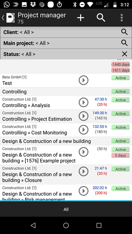Start timer for Controlling » Project Estimation
Screen dimensions: 132x234
tap(83, 116)
